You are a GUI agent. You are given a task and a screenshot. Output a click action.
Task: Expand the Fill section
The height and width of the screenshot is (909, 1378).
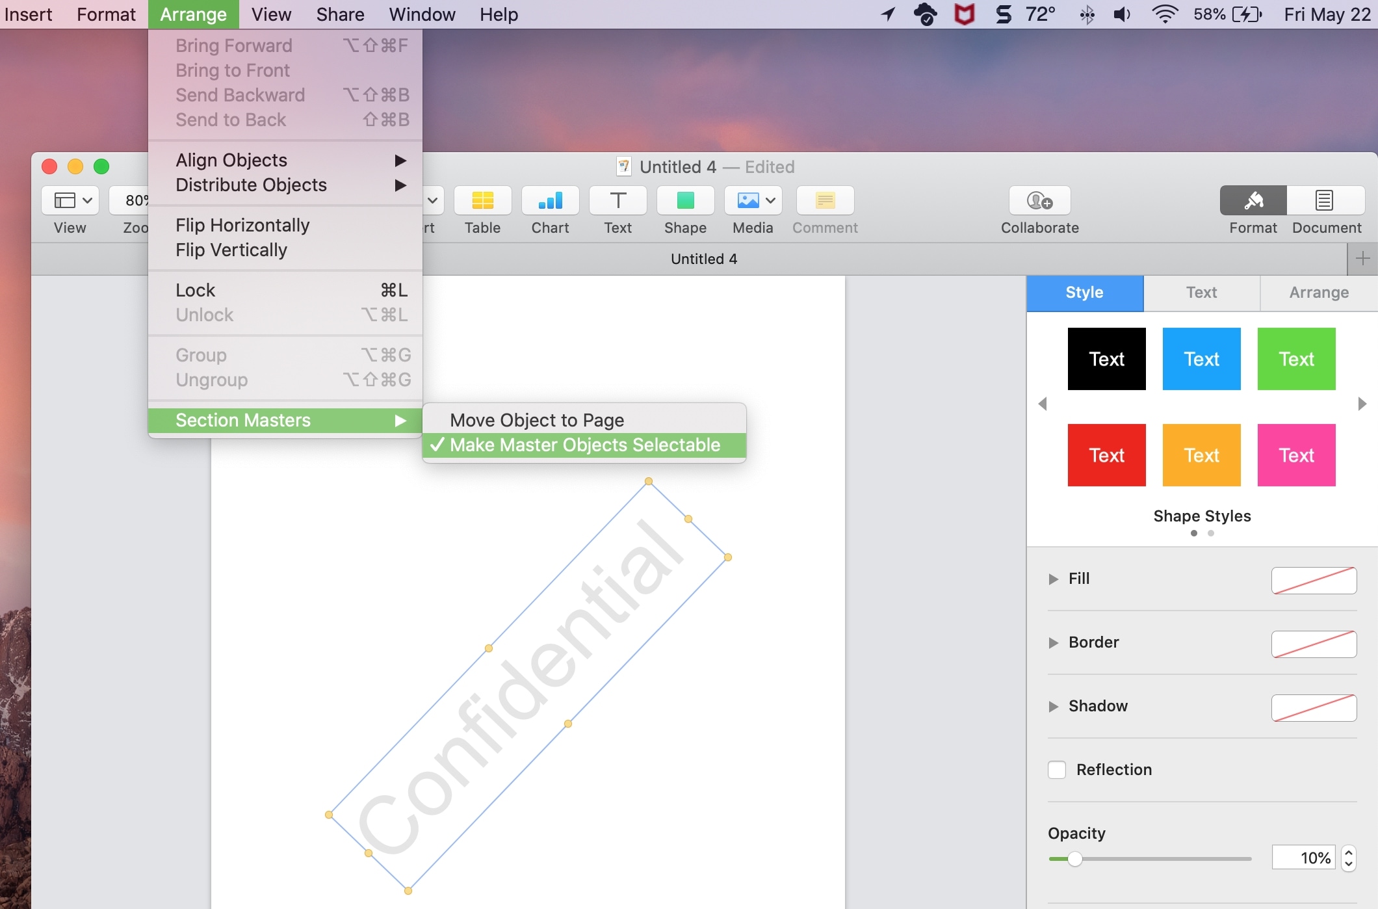pyautogui.click(x=1053, y=579)
